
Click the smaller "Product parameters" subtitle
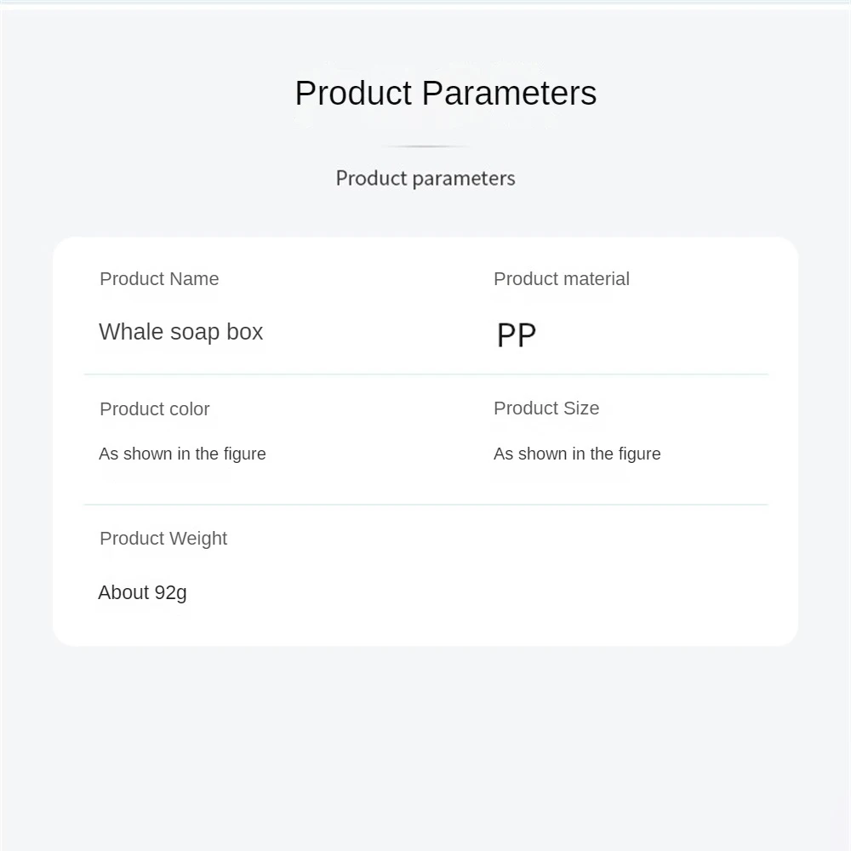425,178
